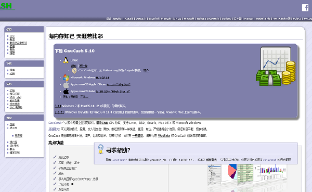Click the second link under Linux
Screen dimensions: 312x192
pos(83,66)
